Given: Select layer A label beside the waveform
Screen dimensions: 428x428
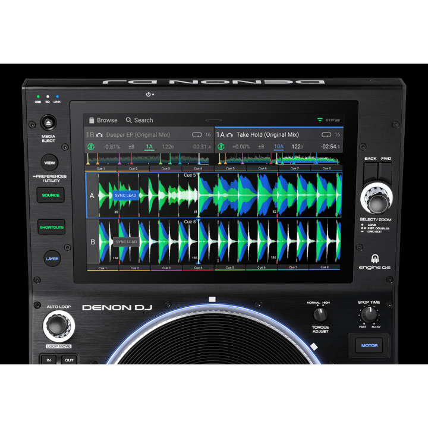Looking at the screenshot, I should [92, 196].
